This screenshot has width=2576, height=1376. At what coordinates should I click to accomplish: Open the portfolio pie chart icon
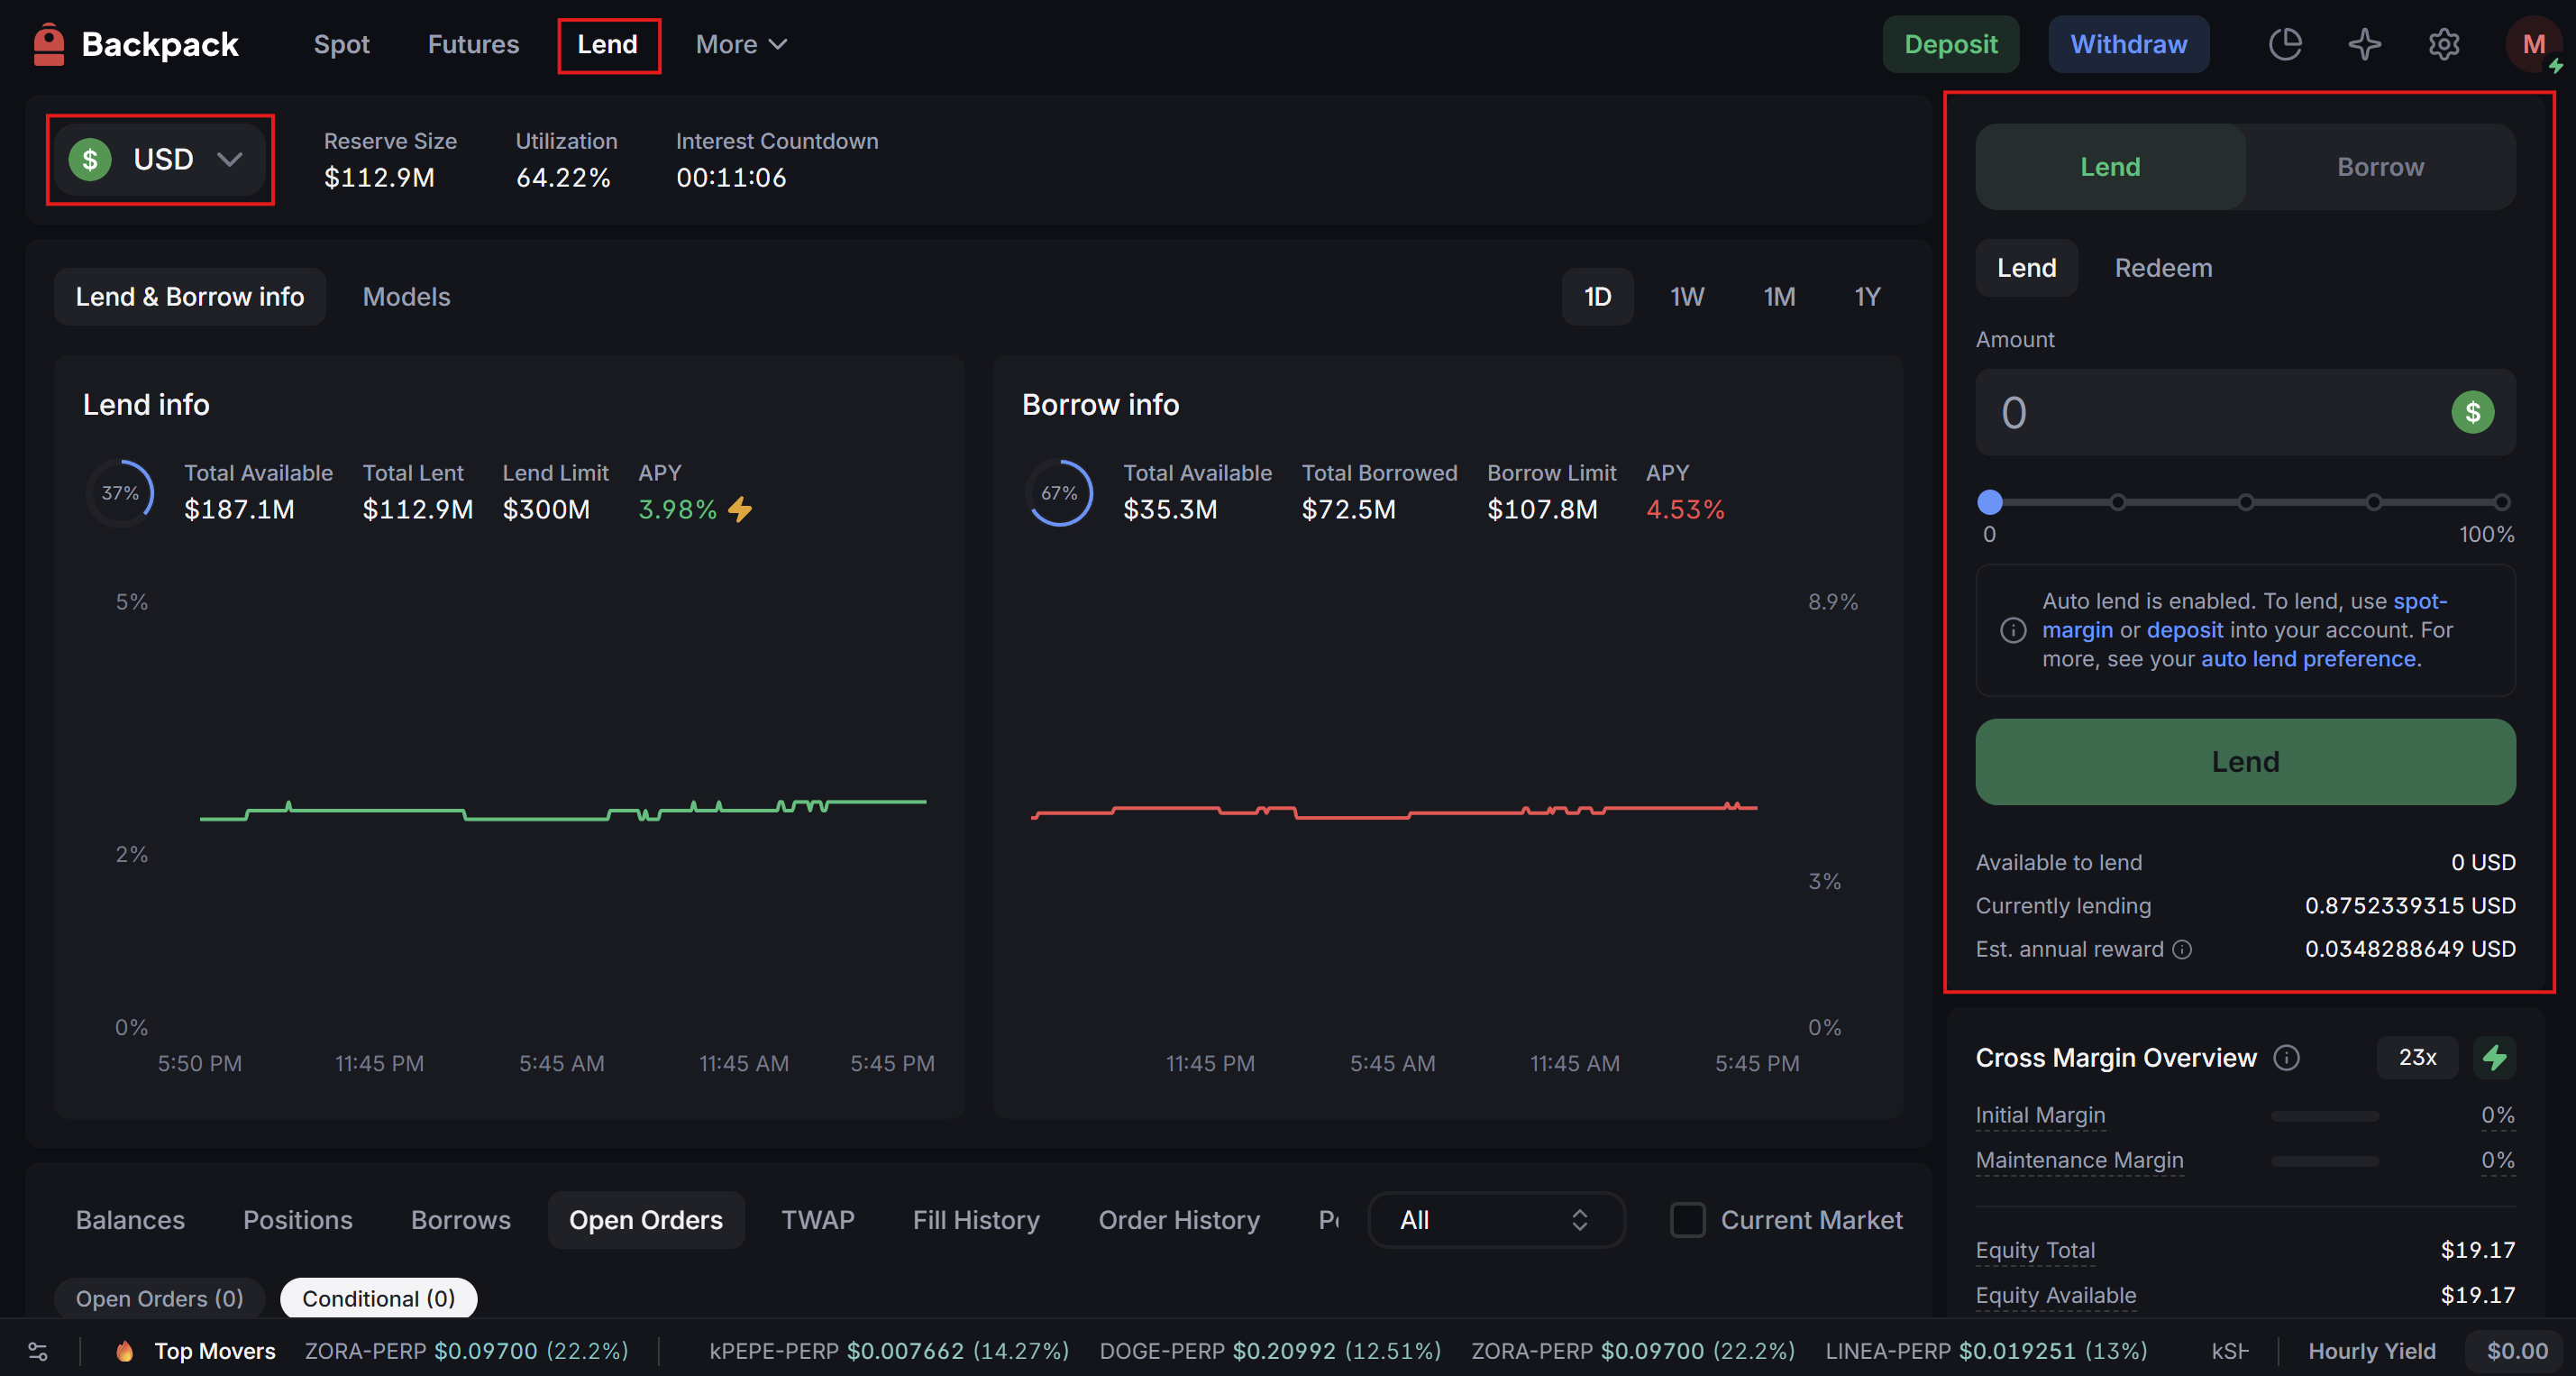click(x=2285, y=44)
